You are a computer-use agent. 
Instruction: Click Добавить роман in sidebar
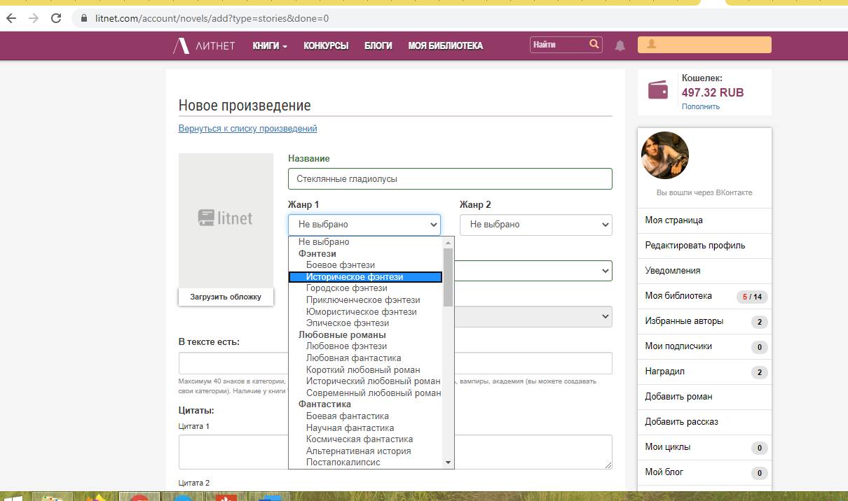[678, 397]
